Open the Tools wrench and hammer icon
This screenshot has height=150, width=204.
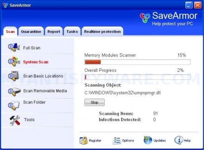pyautogui.click(x=15, y=120)
